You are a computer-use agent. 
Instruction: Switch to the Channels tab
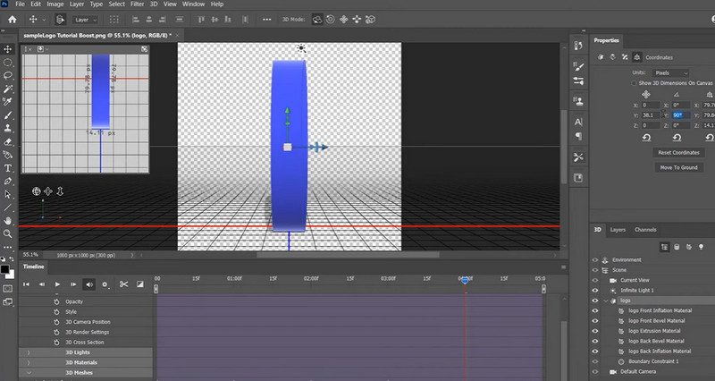(645, 230)
